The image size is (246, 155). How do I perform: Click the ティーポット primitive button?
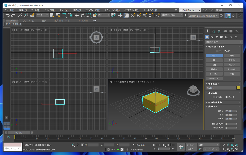tap(214, 74)
